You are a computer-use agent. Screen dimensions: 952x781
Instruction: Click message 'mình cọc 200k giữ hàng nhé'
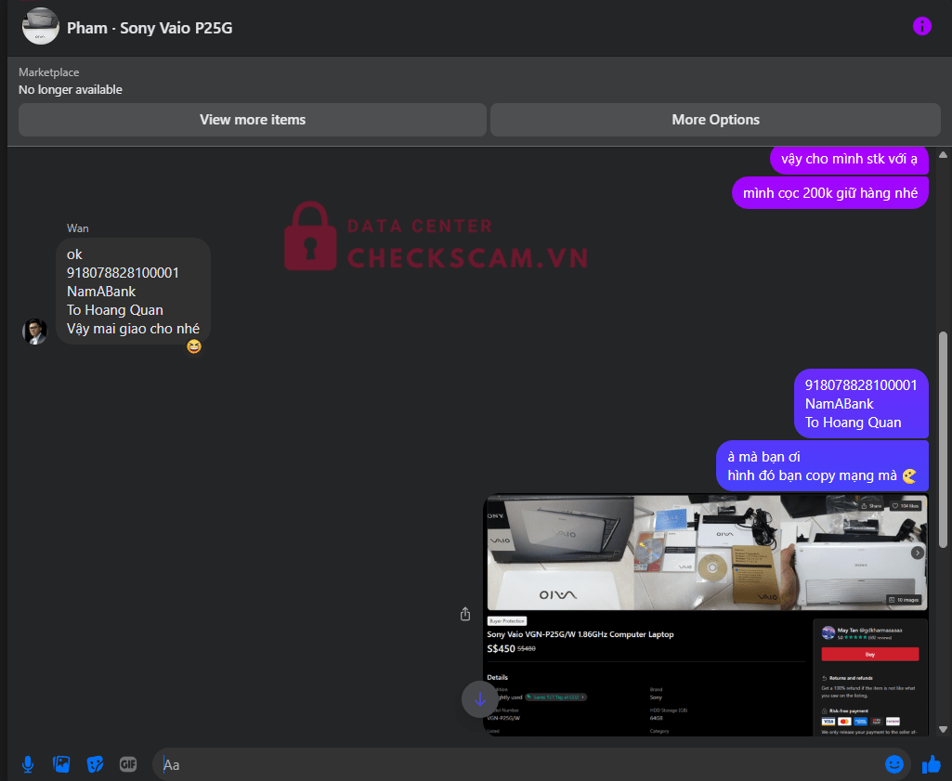click(x=830, y=193)
